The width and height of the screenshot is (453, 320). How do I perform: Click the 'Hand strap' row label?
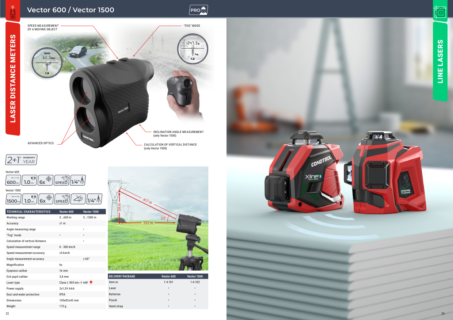tap(116, 306)
